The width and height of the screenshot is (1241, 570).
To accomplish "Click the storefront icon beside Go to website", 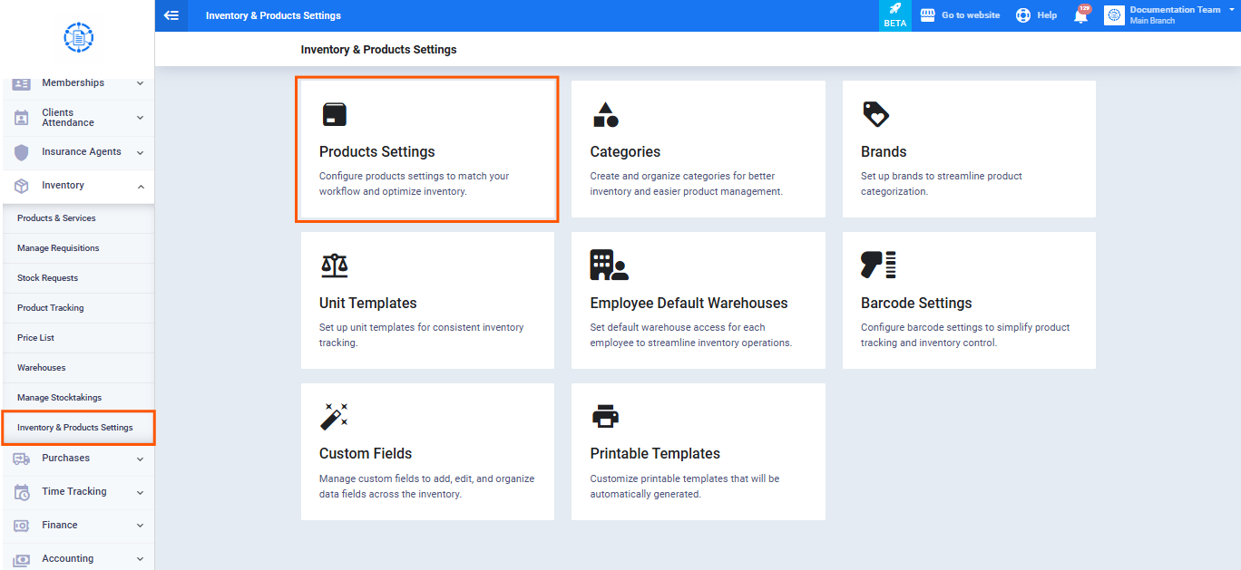I will (x=927, y=15).
